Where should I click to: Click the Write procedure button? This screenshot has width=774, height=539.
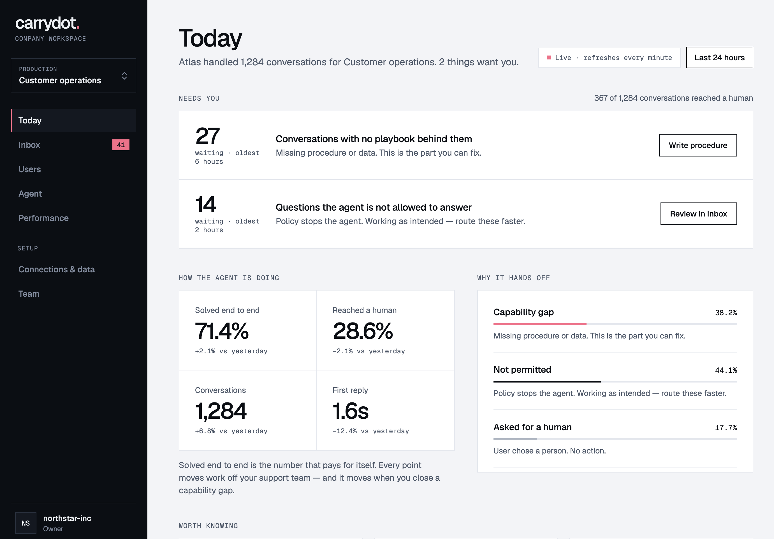(698, 145)
